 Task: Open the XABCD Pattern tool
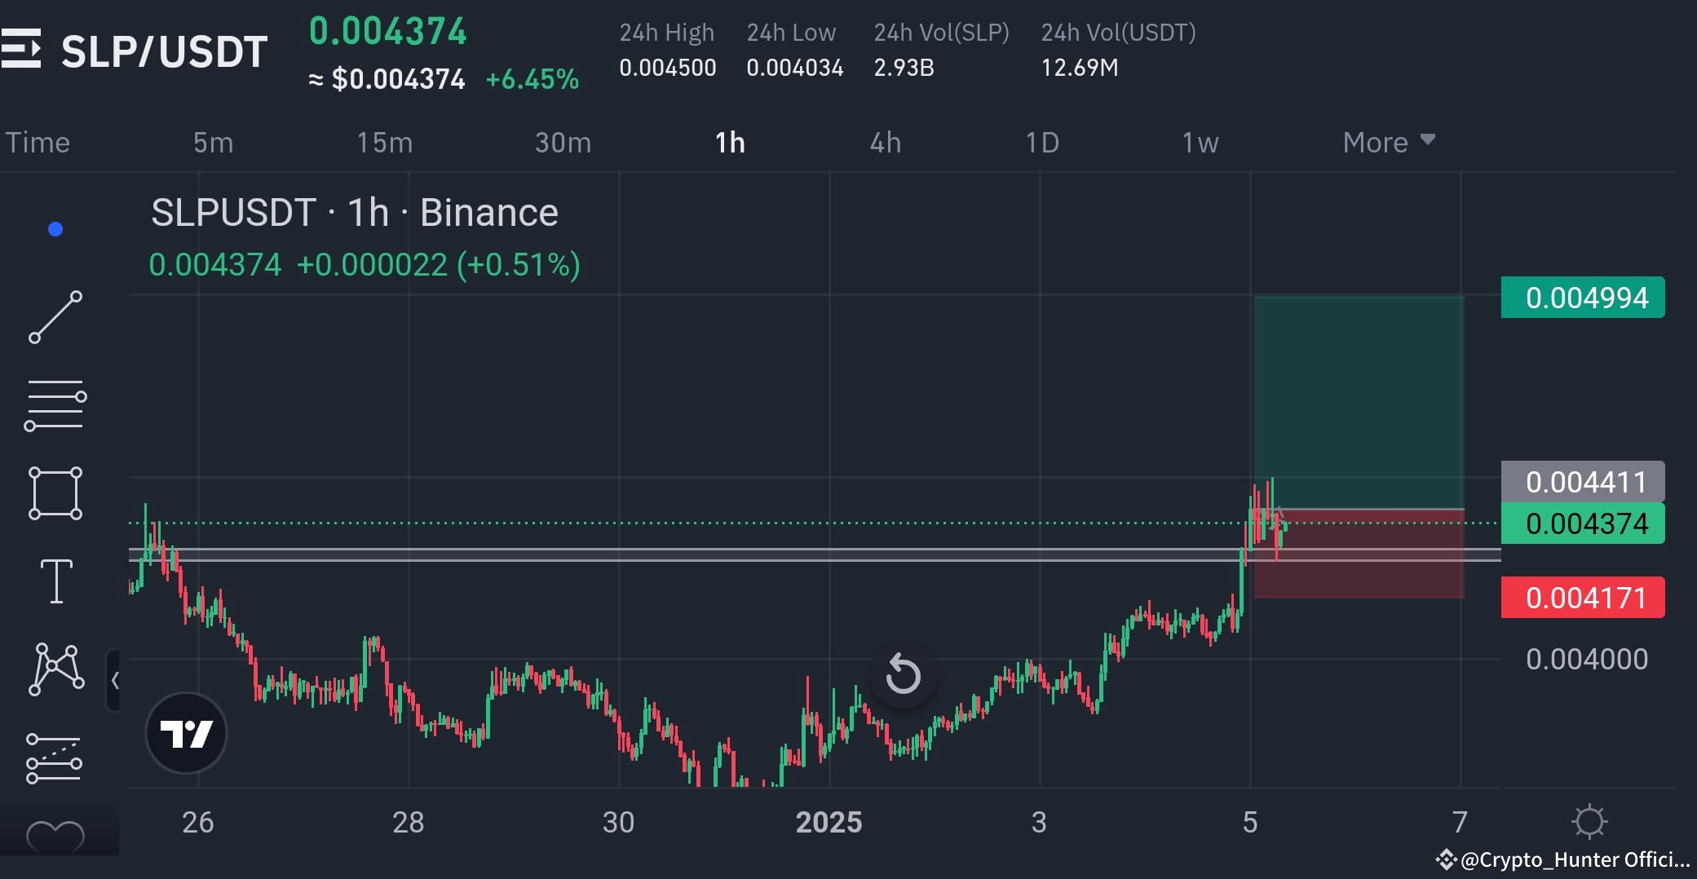click(x=55, y=669)
